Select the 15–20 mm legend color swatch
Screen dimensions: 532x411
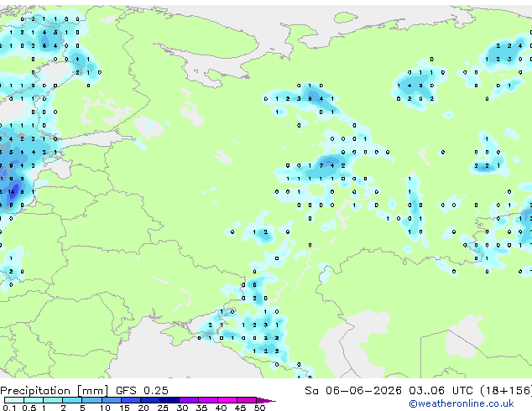pos(131,400)
